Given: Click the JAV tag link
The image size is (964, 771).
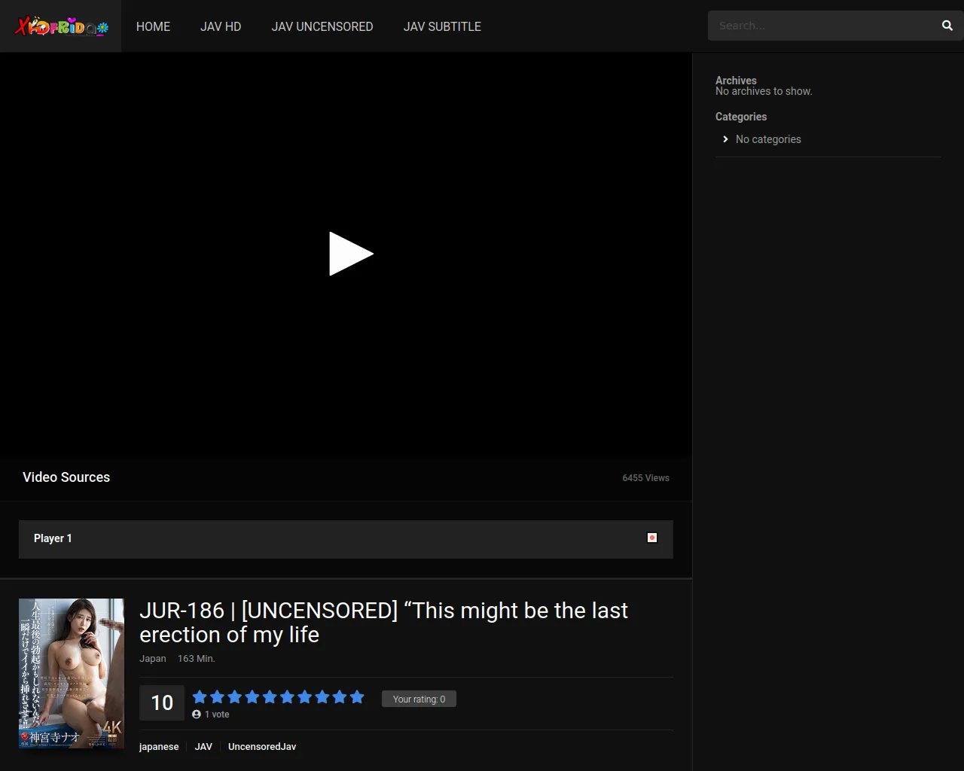Looking at the screenshot, I should [203, 747].
